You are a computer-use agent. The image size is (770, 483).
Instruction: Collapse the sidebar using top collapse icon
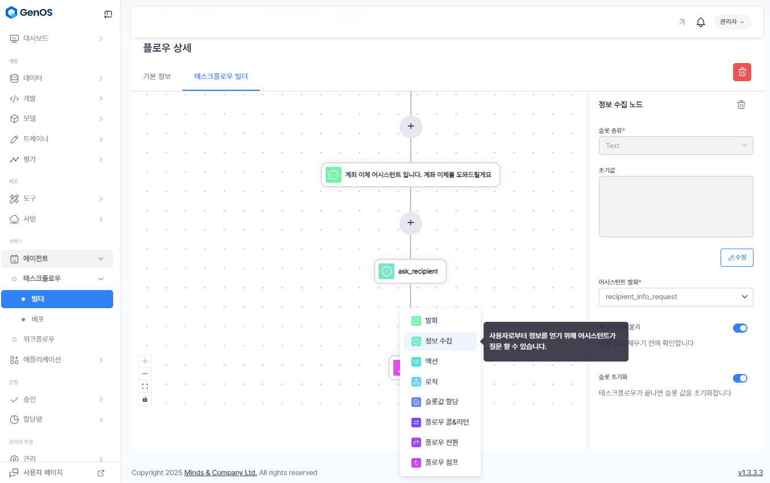point(108,15)
